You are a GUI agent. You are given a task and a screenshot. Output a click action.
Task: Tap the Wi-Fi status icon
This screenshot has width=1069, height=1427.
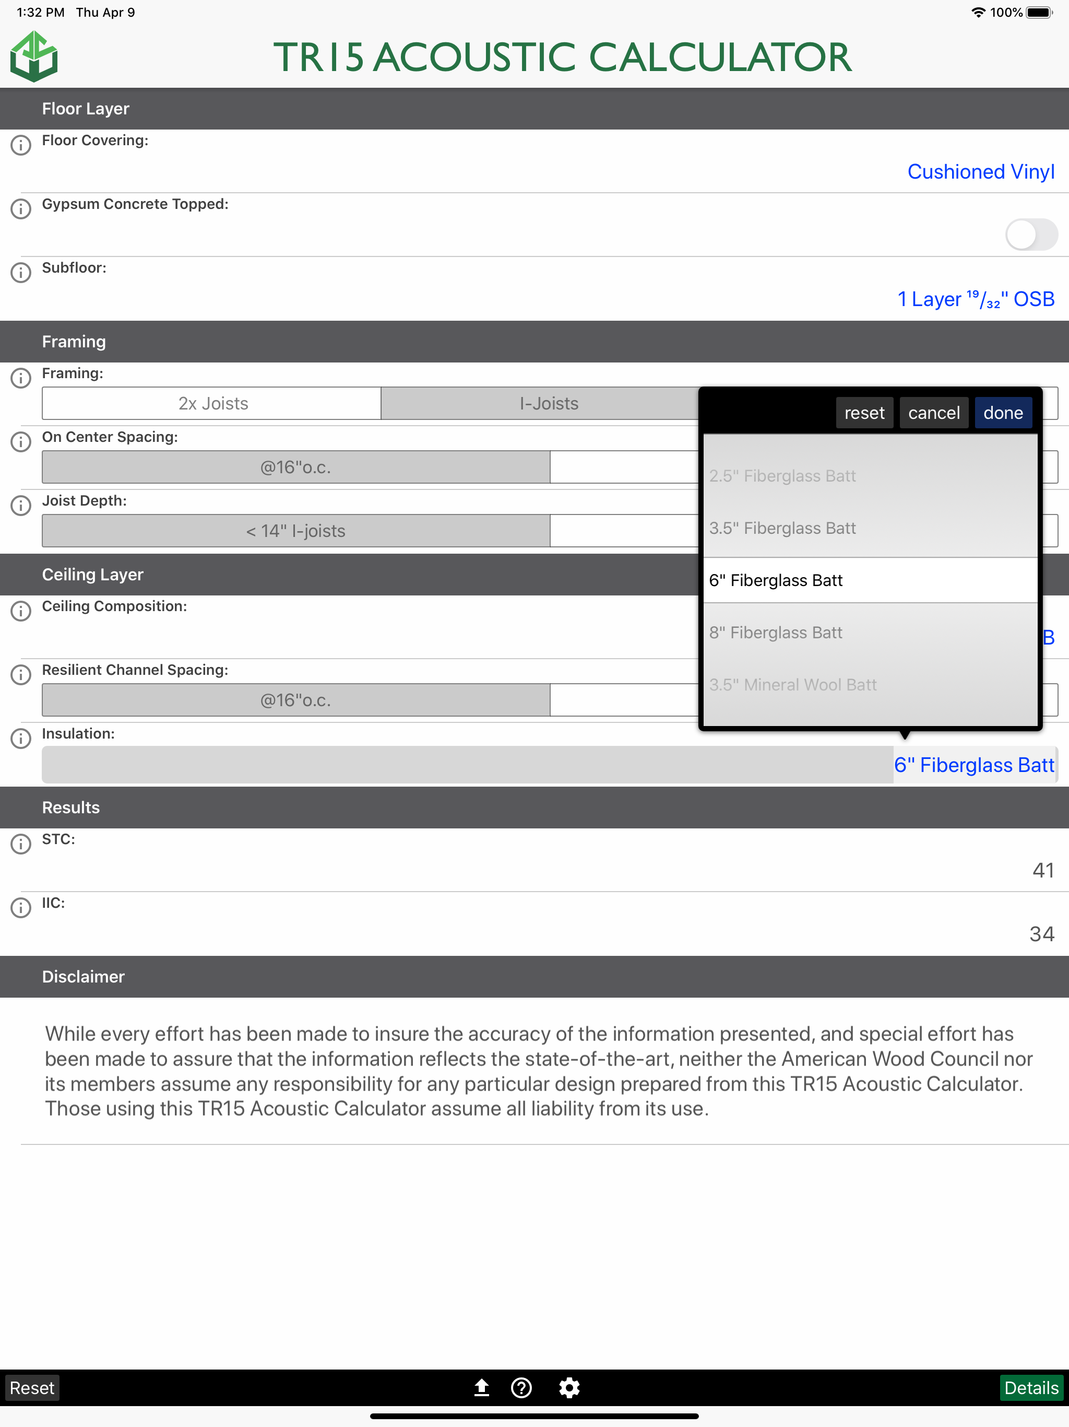point(978,12)
